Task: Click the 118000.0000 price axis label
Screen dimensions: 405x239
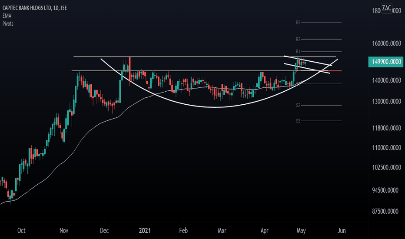Action: point(386,128)
